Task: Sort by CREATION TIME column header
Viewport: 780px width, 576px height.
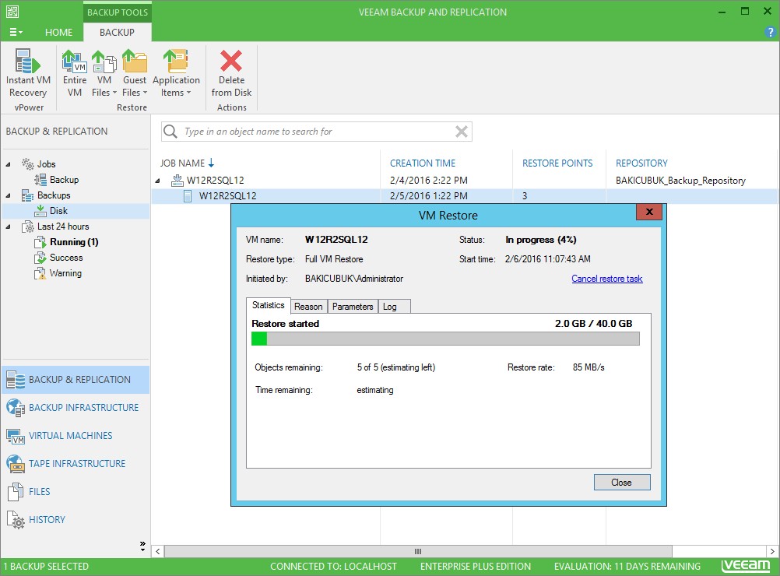Action: pyautogui.click(x=423, y=163)
